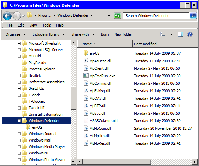
Task: Expand the Windows Journal tree node
Action: [19, 134]
